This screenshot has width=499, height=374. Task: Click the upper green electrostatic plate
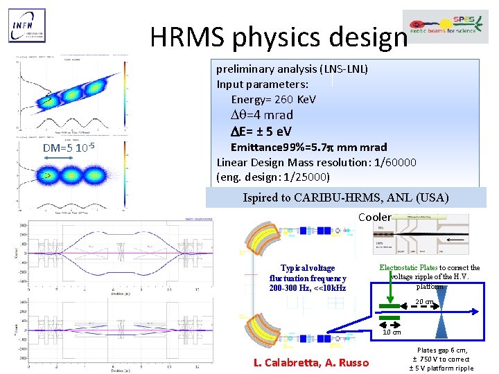[389, 306]
